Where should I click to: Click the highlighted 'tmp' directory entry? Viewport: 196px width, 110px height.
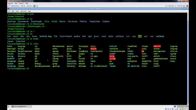(x=140, y=36)
